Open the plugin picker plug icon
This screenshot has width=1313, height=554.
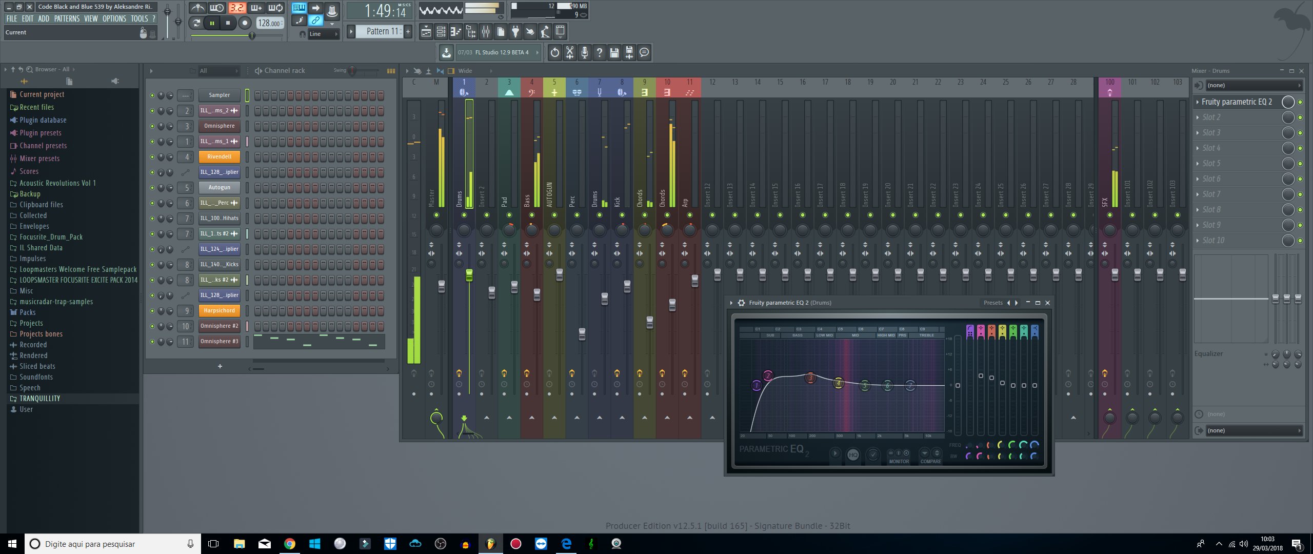click(x=515, y=32)
